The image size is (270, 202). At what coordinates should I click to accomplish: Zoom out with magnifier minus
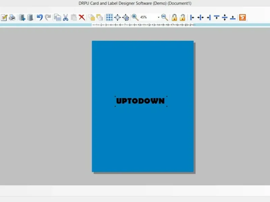tap(165, 17)
